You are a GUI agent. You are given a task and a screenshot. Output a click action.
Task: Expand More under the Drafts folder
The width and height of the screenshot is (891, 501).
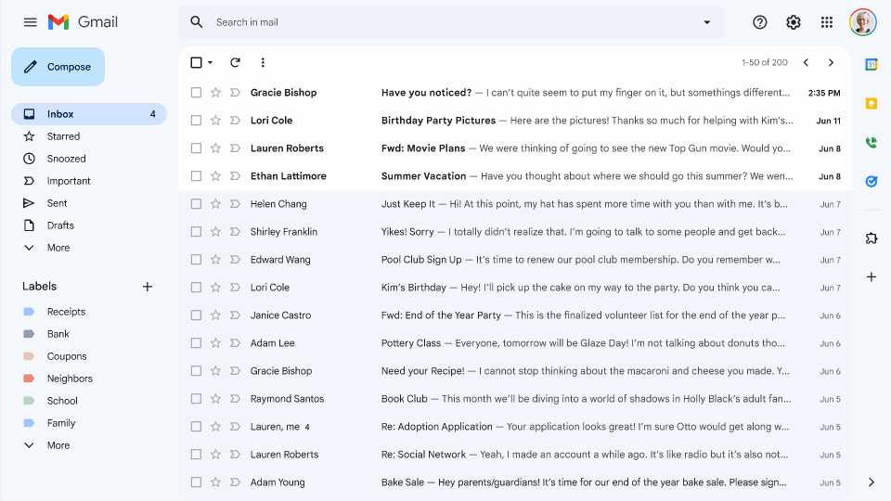click(58, 248)
